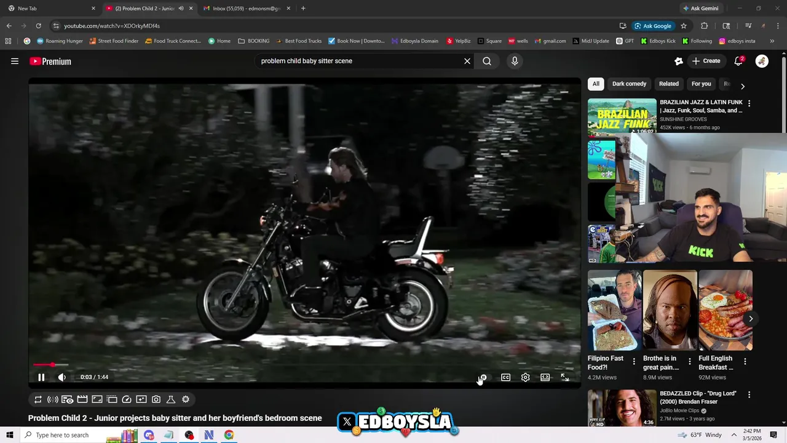Toggle closed captions (CC) on the player

[505, 377]
